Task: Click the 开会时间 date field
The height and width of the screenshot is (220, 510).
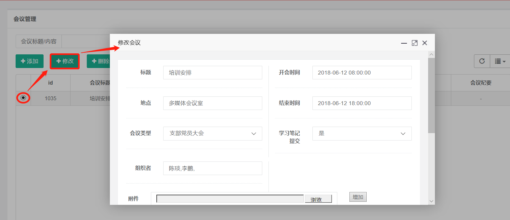Action: pos(362,73)
